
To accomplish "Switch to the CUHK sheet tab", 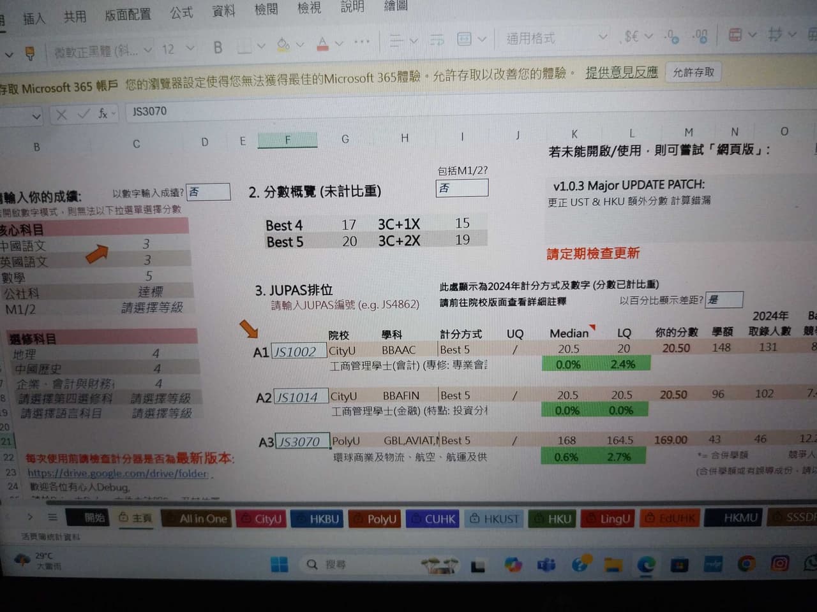I will coord(432,519).
